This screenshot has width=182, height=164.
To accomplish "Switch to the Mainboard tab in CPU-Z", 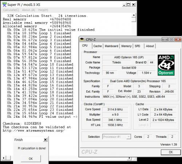I will tap(111, 46).
